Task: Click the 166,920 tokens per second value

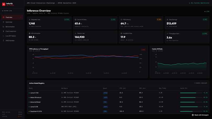Action: click(80, 37)
